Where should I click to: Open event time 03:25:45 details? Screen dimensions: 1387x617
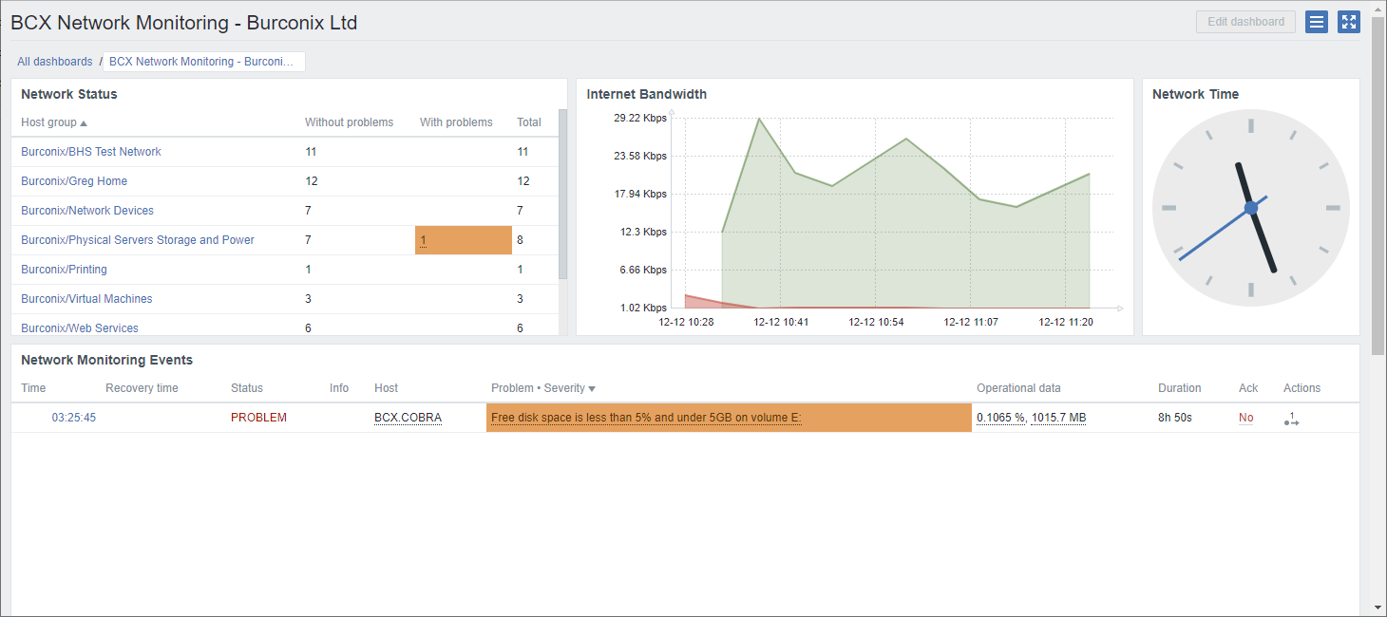[74, 418]
